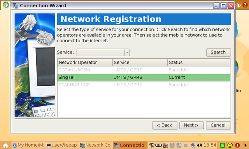Click the UMTS / GPRS cell in the SingTel row
249x149 pixels.
(x=128, y=78)
